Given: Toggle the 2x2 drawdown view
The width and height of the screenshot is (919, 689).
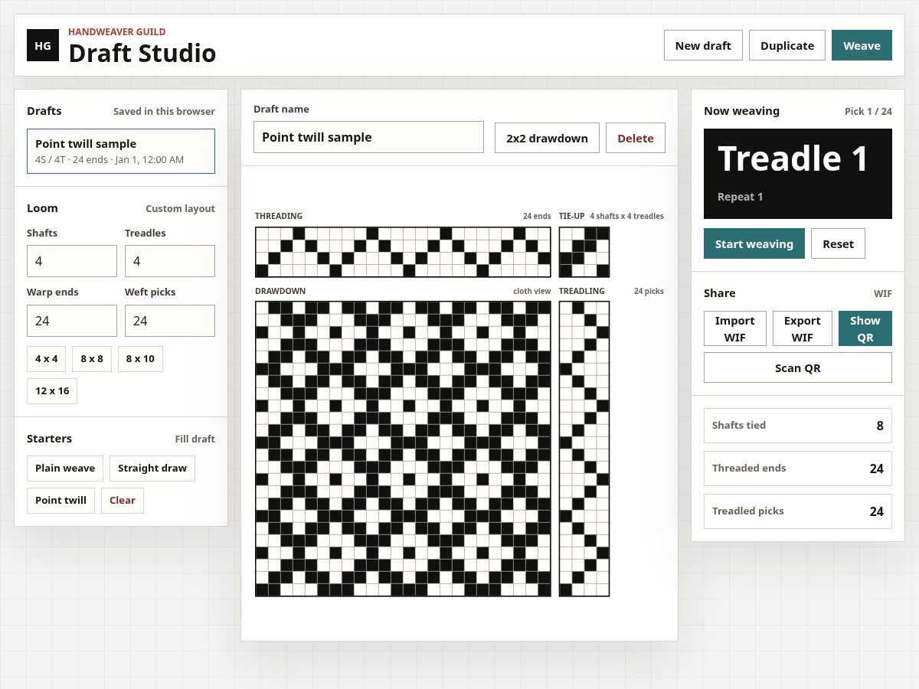Looking at the screenshot, I should pyautogui.click(x=547, y=138).
